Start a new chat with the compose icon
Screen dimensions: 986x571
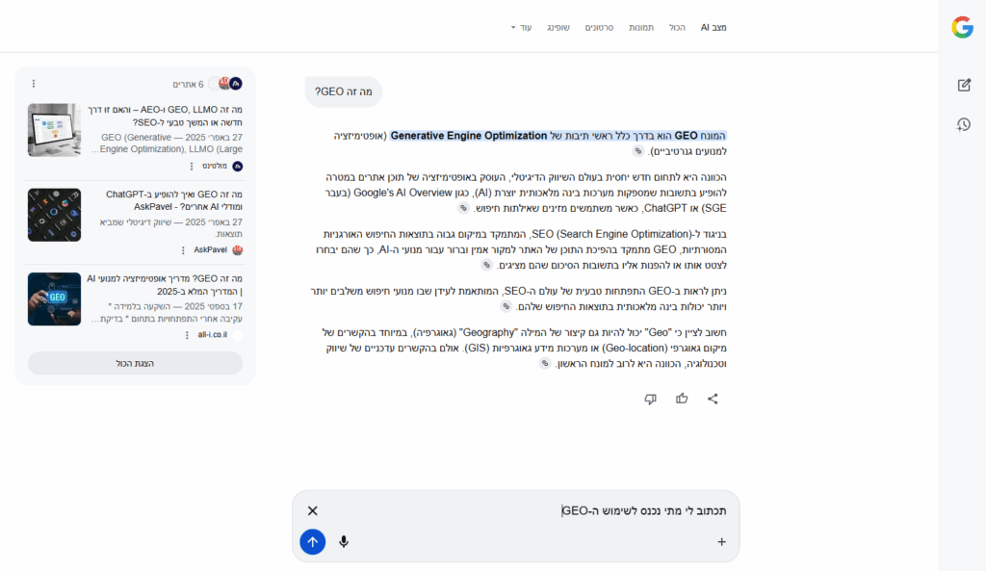pyautogui.click(x=964, y=85)
